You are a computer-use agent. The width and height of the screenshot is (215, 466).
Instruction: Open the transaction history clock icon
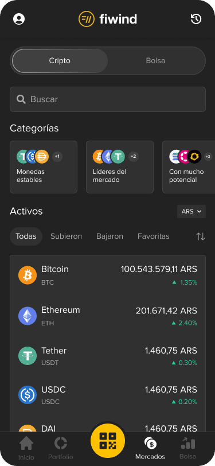click(196, 19)
